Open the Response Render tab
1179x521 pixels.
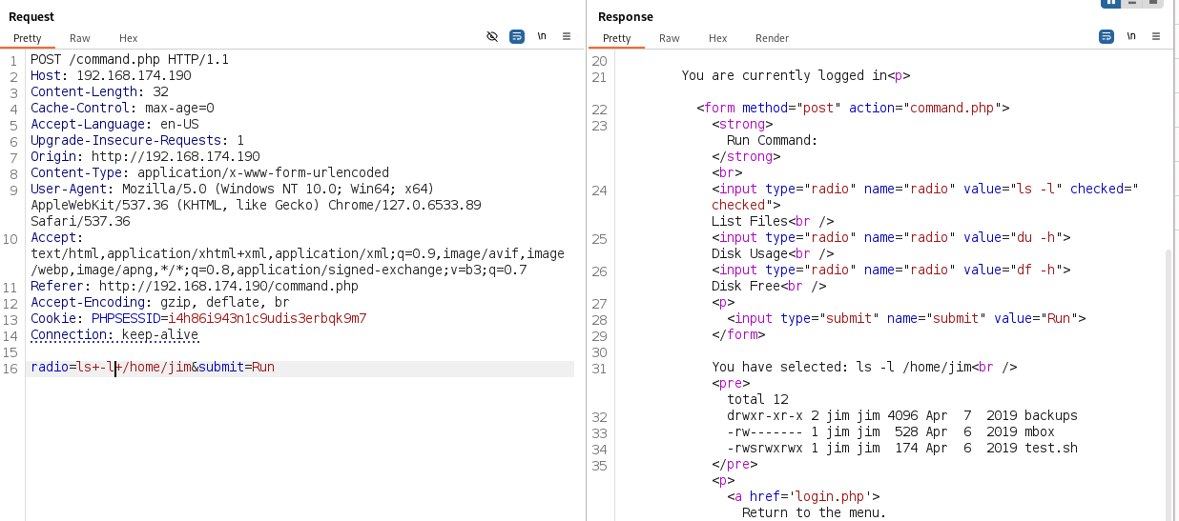(x=773, y=38)
